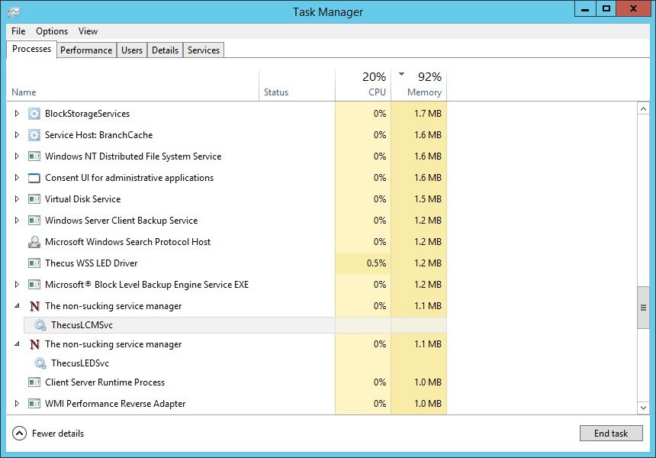Click the 1.7 MB memory value
Viewport: 656px width, 458px height.
click(x=428, y=114)
